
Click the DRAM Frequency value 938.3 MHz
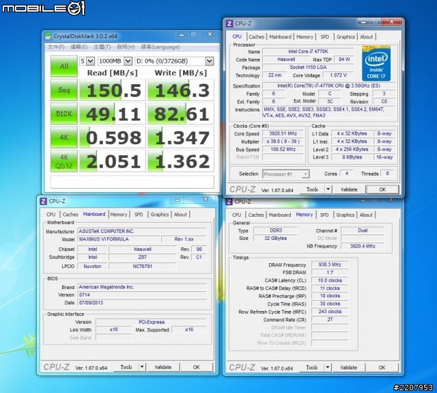pos(330,265)
